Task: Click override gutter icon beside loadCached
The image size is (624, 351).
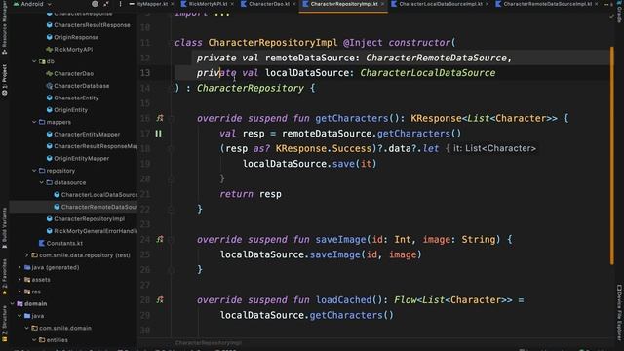Action: point(160,299)
